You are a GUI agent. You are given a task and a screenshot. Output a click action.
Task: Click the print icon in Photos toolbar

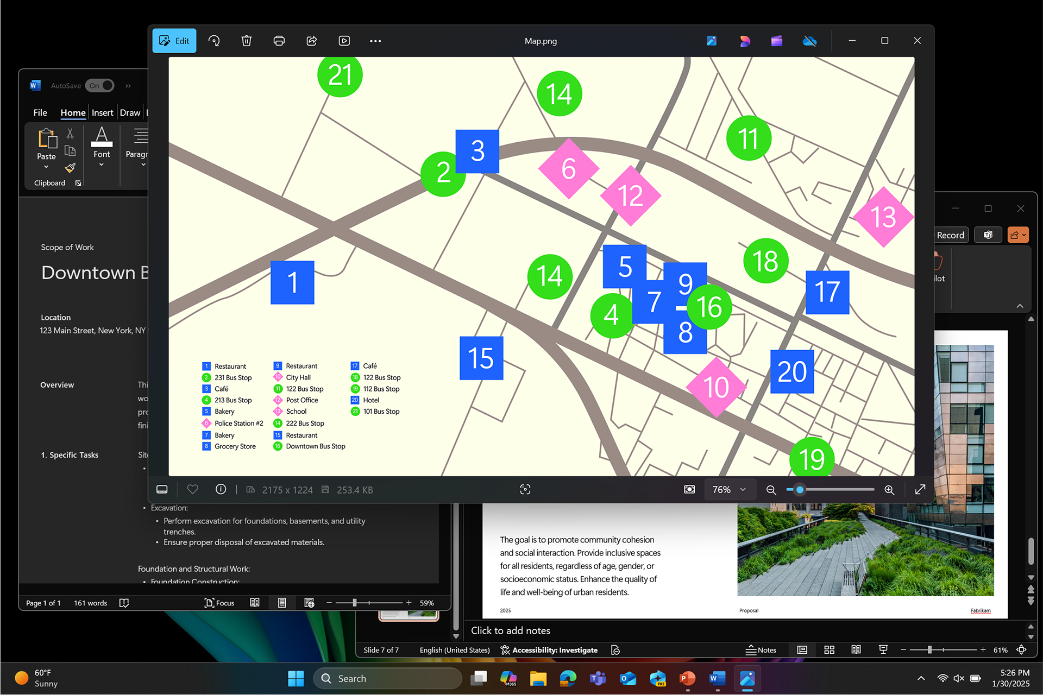tap(279, 41)
